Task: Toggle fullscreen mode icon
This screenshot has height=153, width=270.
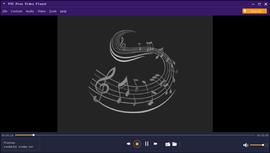Action: coord(267,145)
